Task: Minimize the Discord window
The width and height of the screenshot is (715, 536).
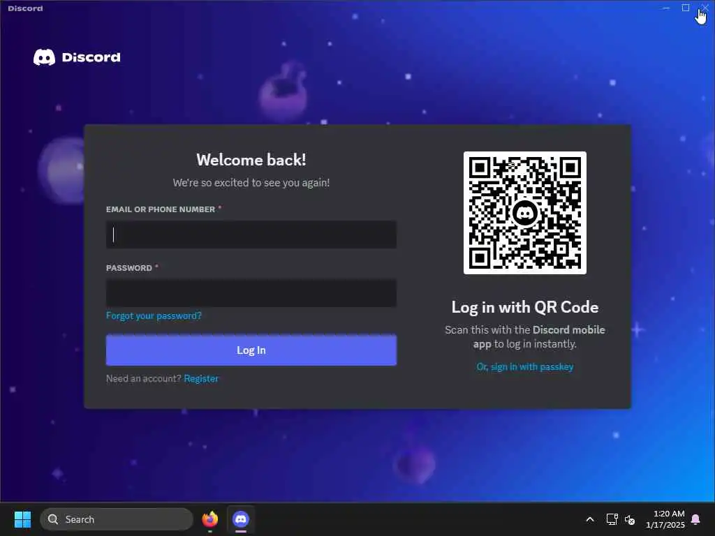Action: pos(666,8)
